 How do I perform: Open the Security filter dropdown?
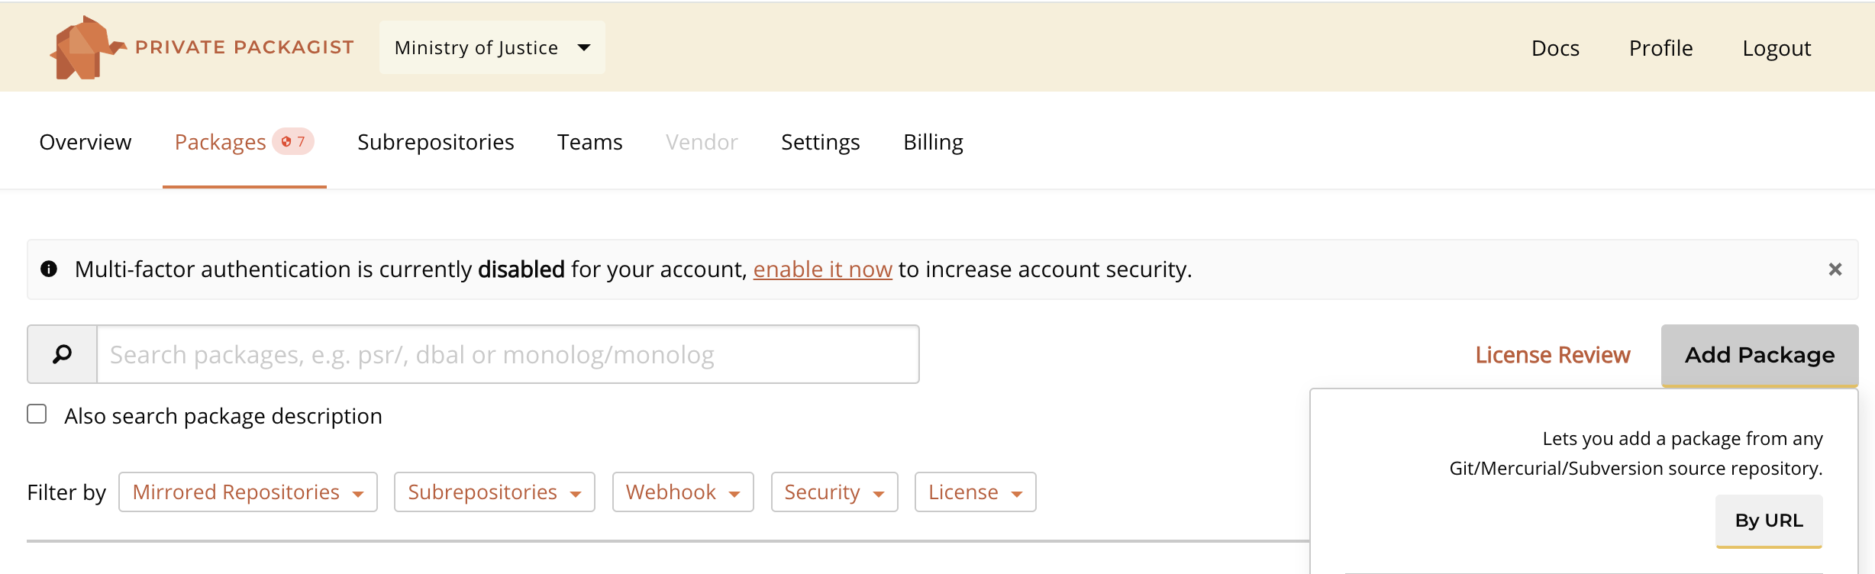tap(834, 492)
